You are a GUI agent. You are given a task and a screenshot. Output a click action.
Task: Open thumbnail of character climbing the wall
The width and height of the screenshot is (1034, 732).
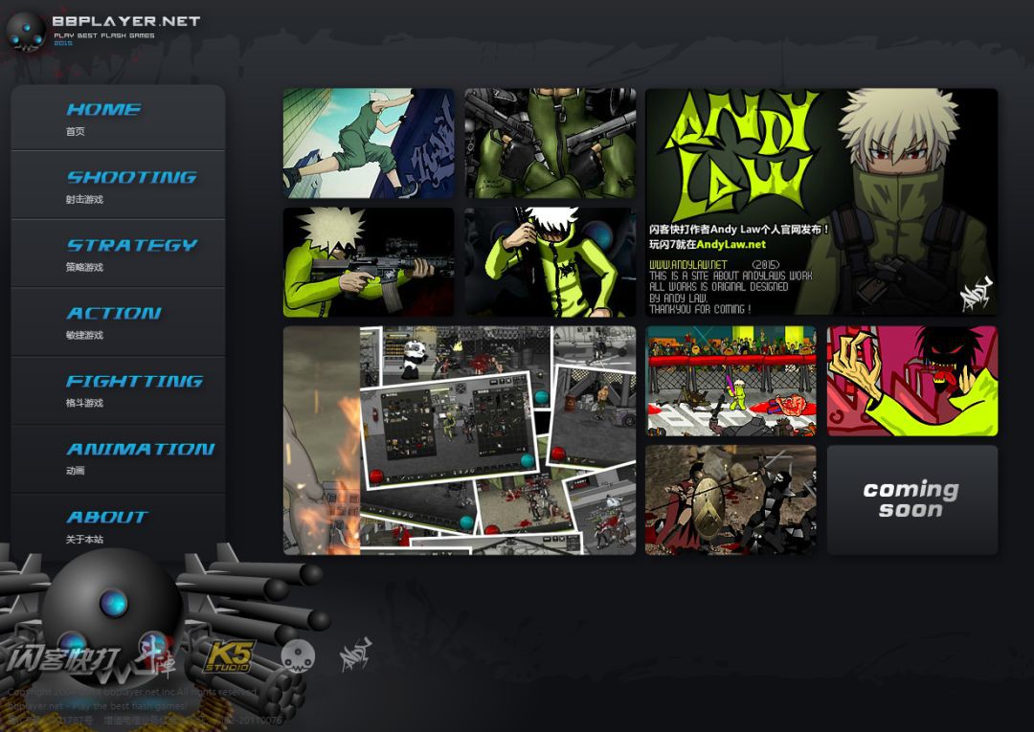(x=369, y=143)
